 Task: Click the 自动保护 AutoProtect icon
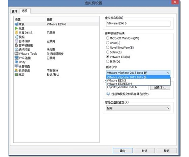coord(16,41)
